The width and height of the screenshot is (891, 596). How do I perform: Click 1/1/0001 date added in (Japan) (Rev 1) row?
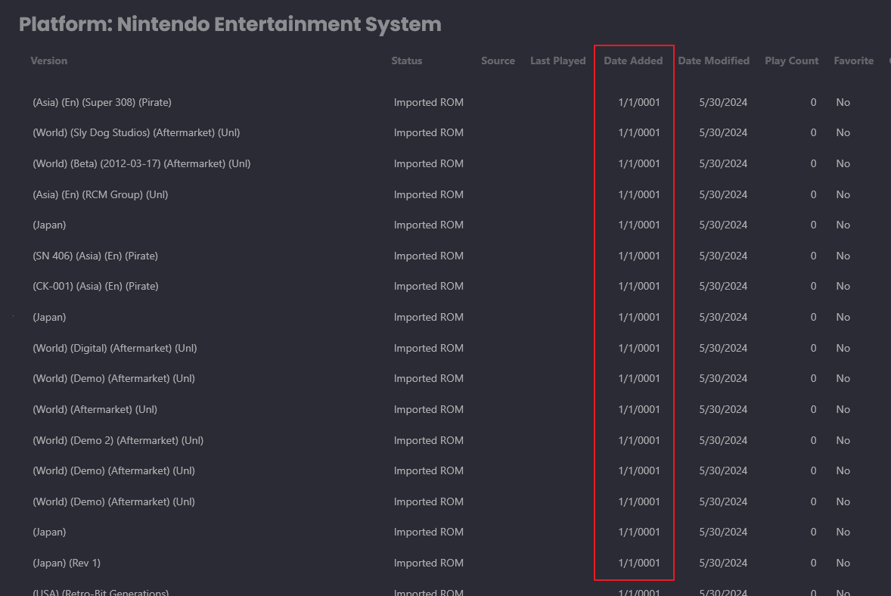[x=638, y=563]
